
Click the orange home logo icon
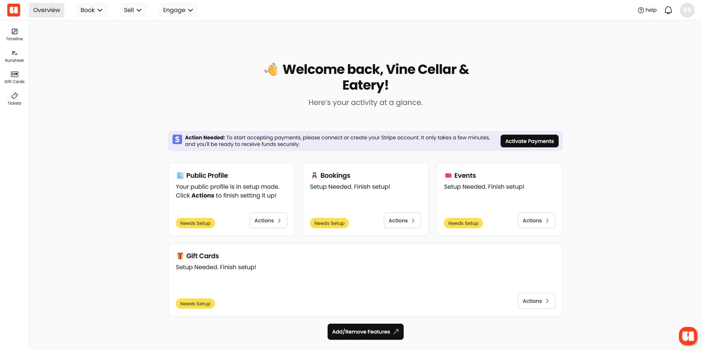click(x=14, y=10)
